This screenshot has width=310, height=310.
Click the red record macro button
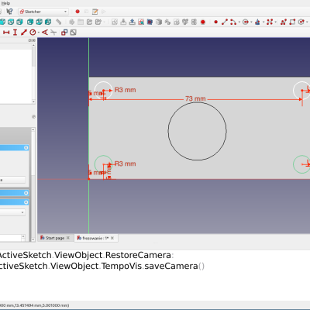77,12
